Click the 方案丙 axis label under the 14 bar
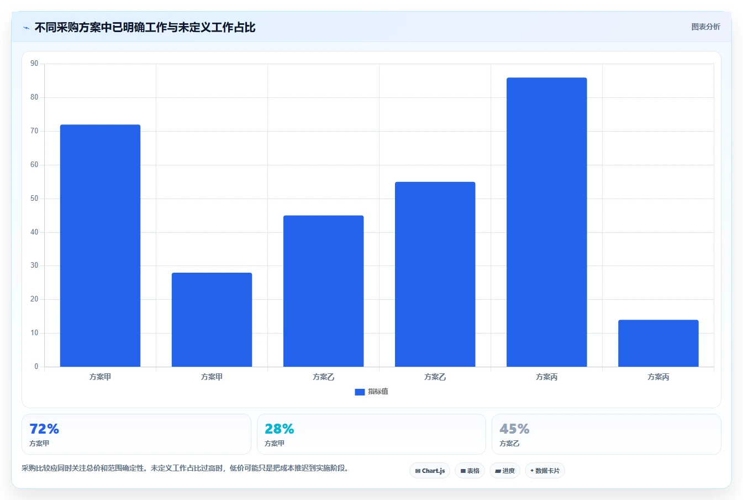The height and width of the screenshot is (500, 743). point(658,377)
